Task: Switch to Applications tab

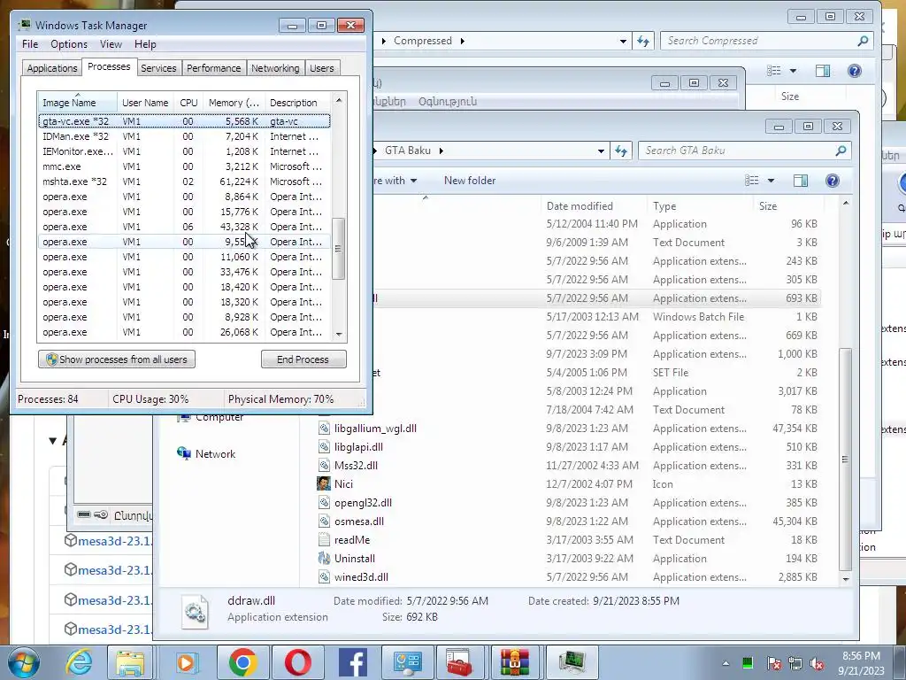Action: [x=52, y=67]
